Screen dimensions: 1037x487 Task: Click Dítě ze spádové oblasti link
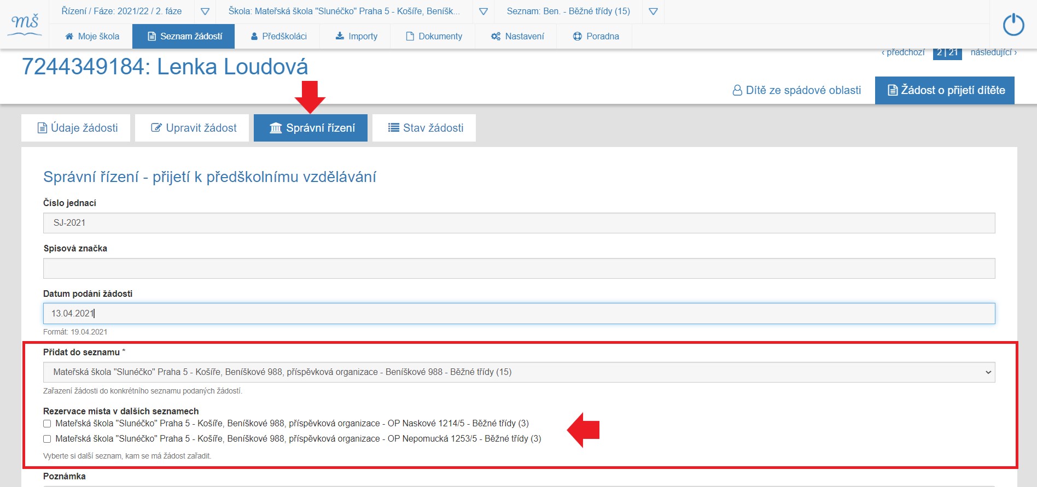797,90
